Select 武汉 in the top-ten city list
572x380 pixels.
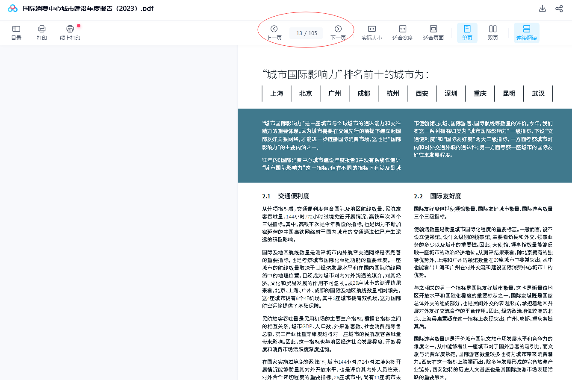[538, 93]
